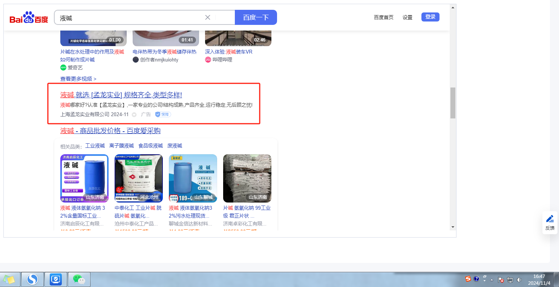
Task: Clear the search box with the X icon
Action: pyautogui.click(x=208, y=17)
